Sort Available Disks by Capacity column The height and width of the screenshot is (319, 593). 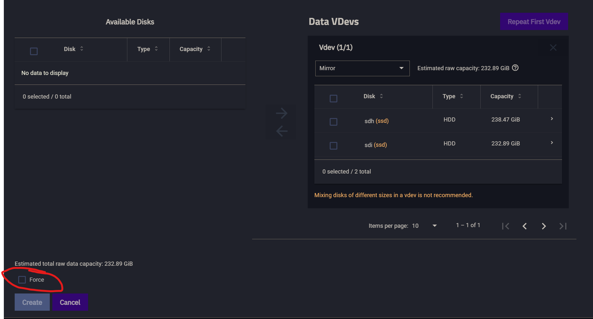tap(195, 49)
